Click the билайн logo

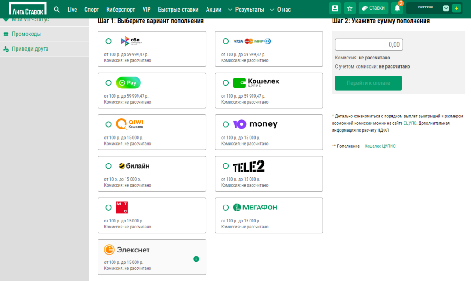pyautogui.click(x=134, y=166)
